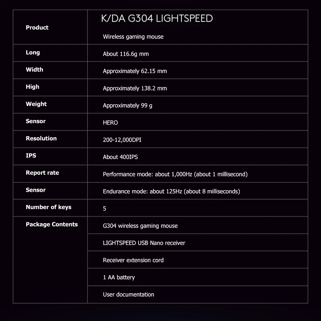
Task: Click the Performance mode 1,000Hz text
Action: tap(175, 174)
